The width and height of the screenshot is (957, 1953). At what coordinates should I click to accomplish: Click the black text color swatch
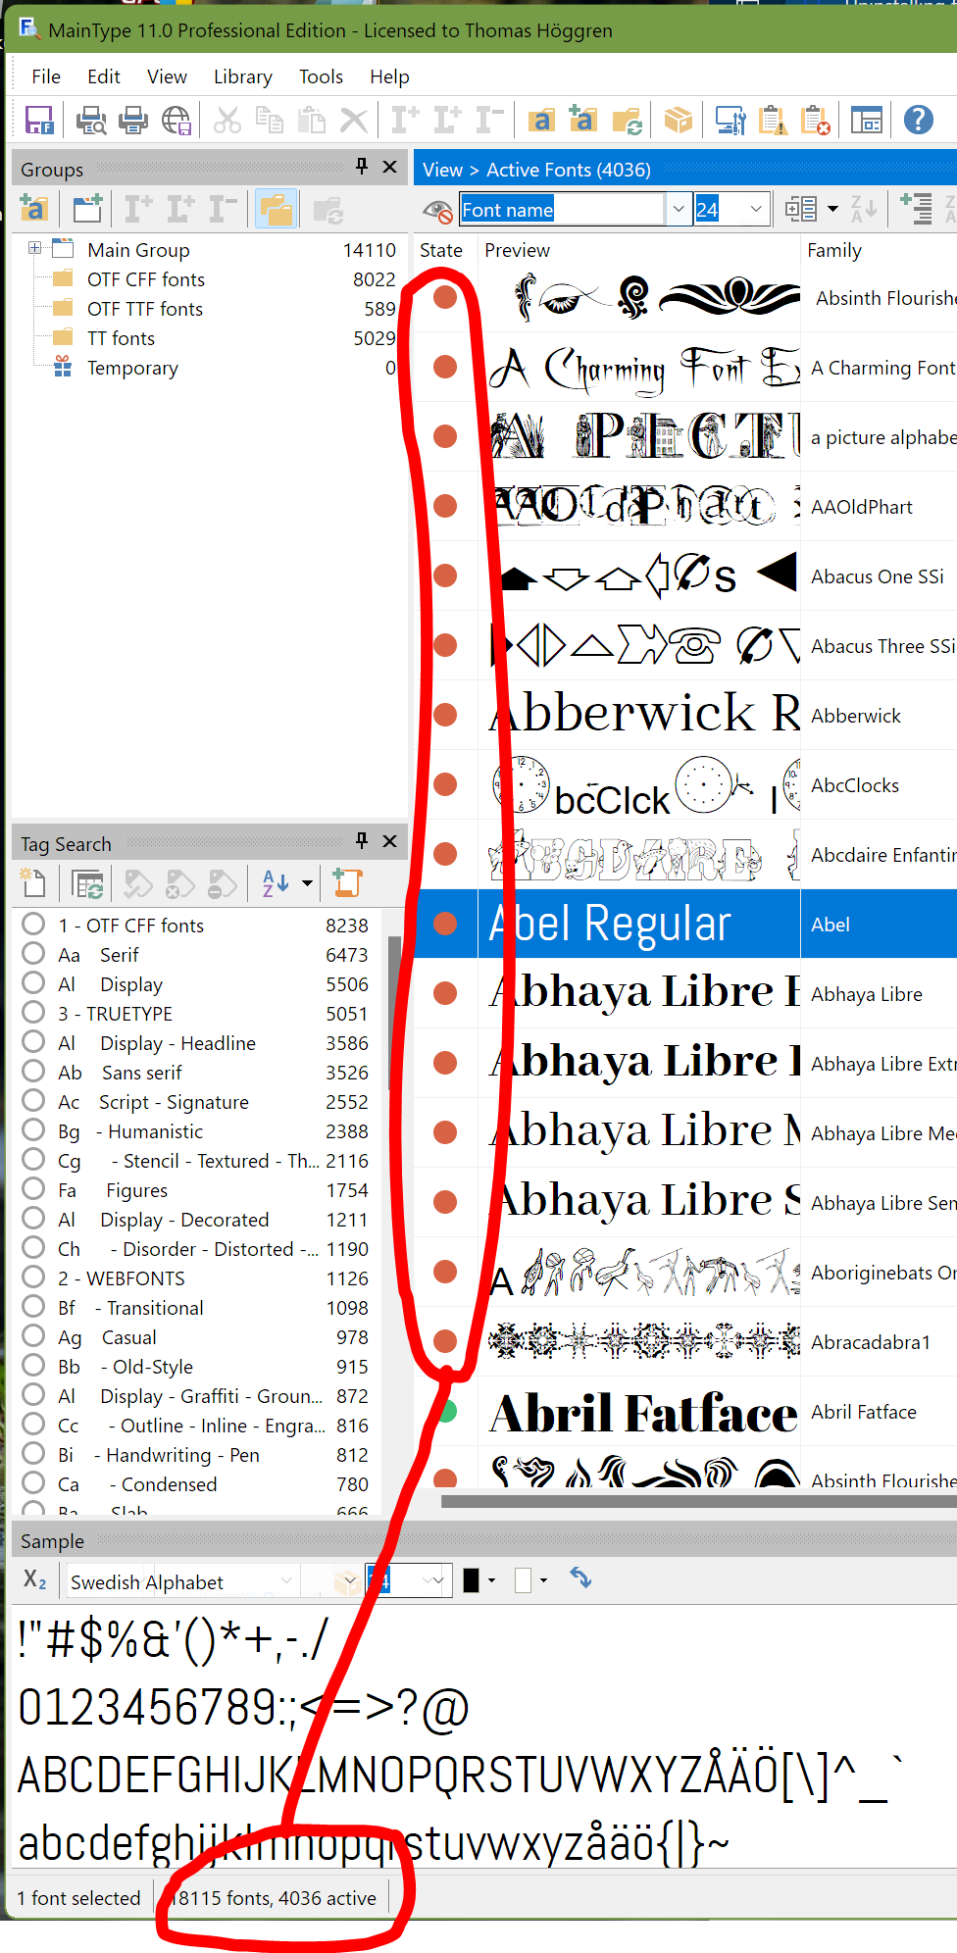[x=472, y=1580]
